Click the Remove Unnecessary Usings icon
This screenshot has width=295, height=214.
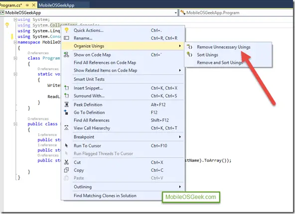click(x=189, y=47)
